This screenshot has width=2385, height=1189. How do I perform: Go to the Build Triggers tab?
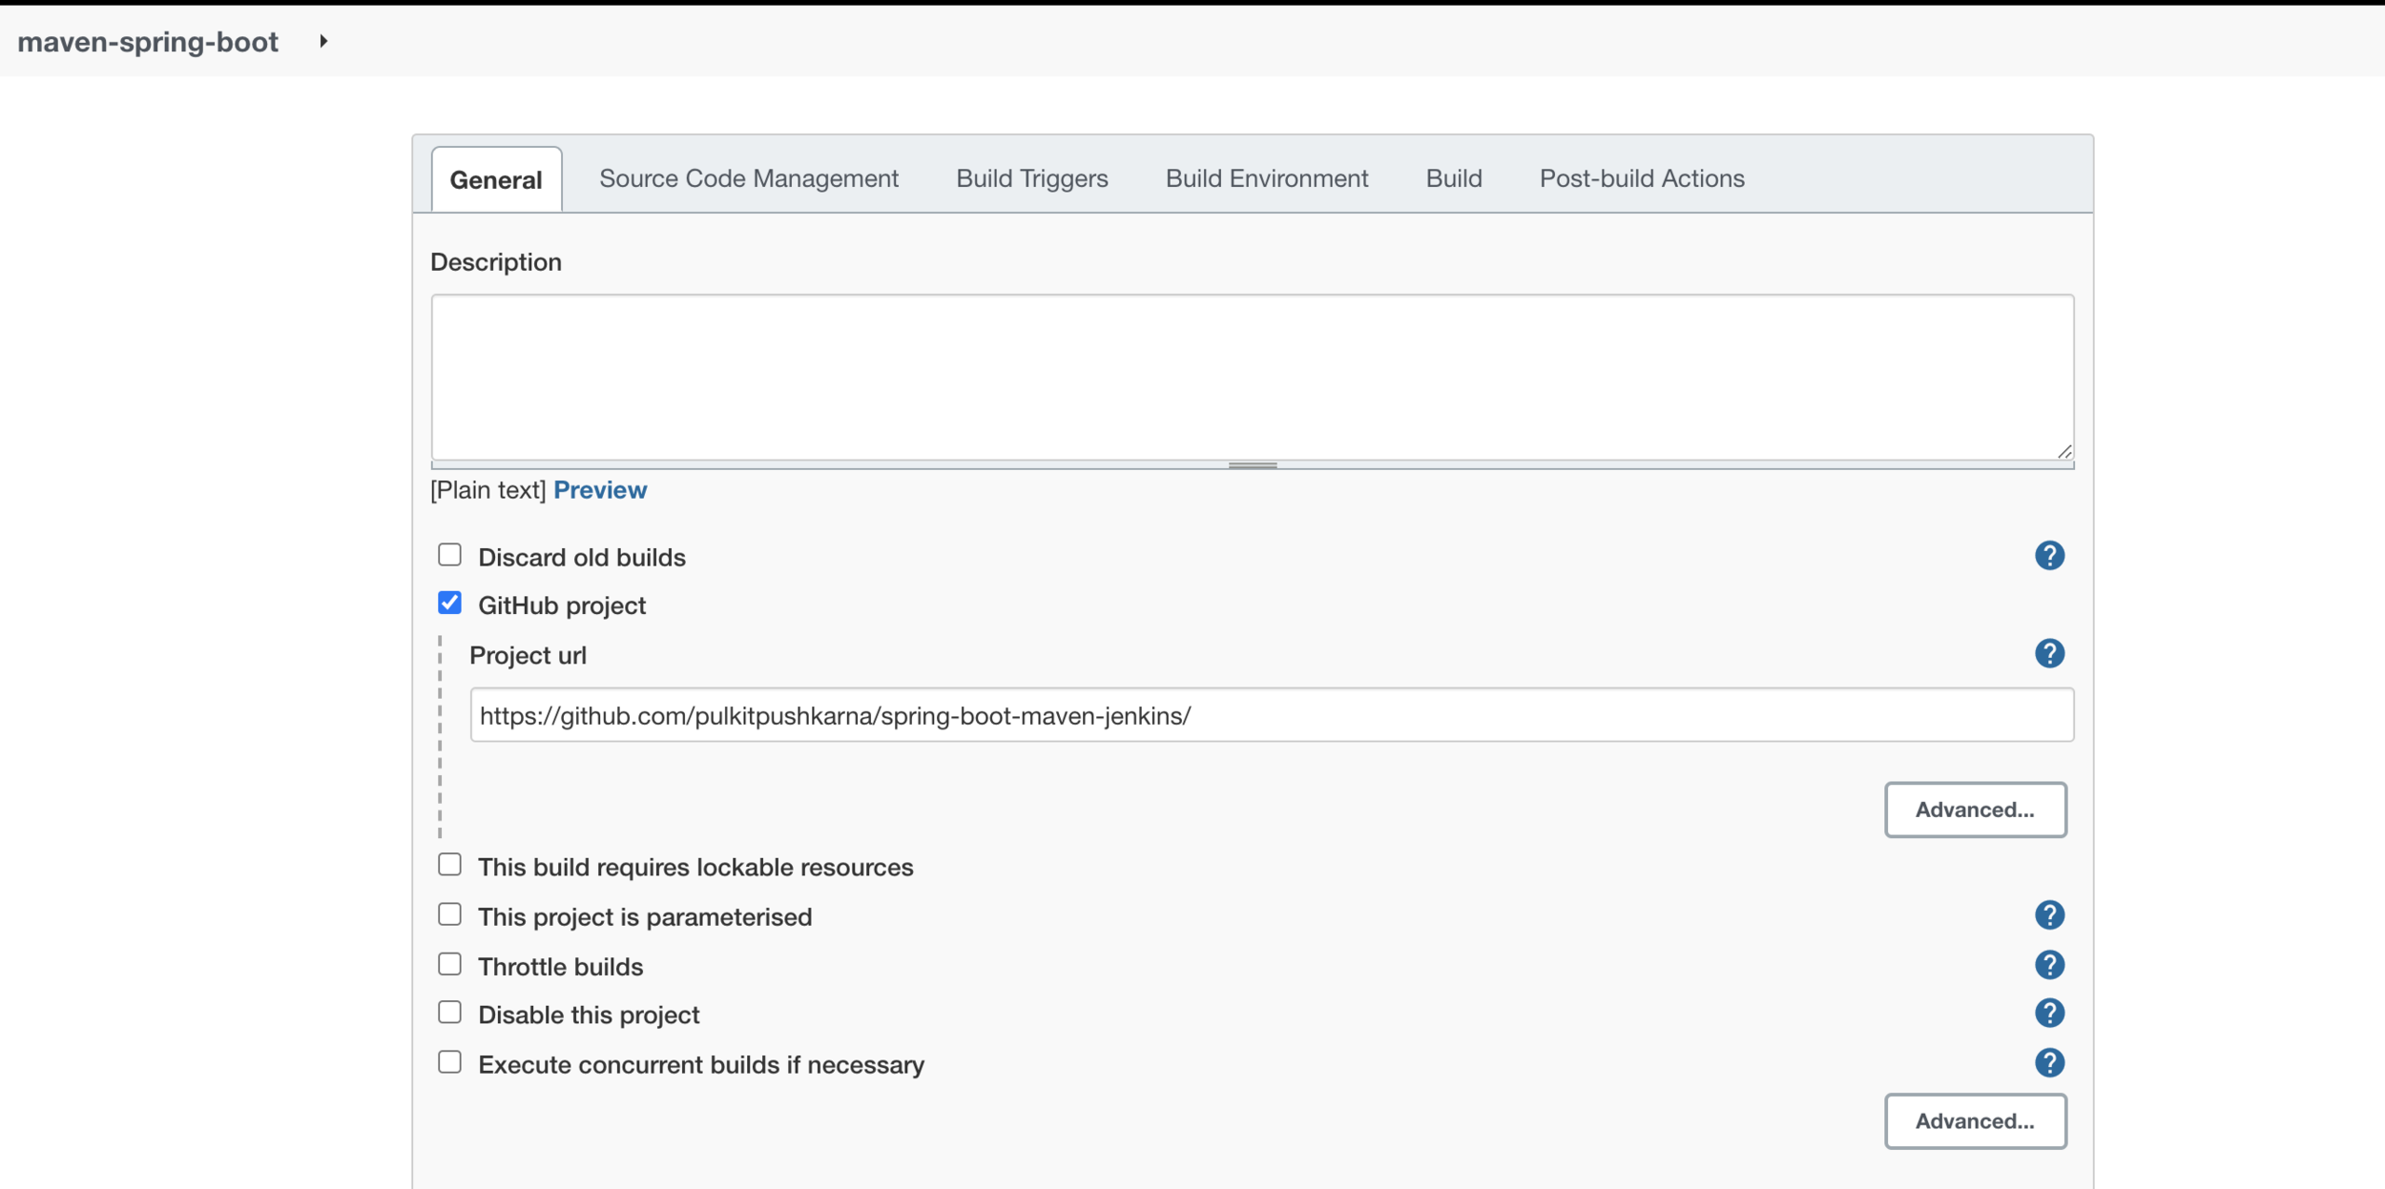1031,179
